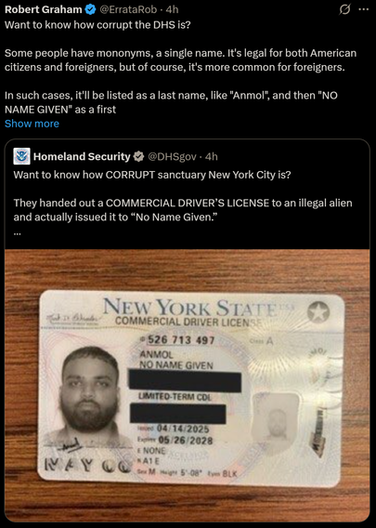The image size is (376, 528).
Task: Open the @DHSgov handle link
Action: (x=172, y=156)
